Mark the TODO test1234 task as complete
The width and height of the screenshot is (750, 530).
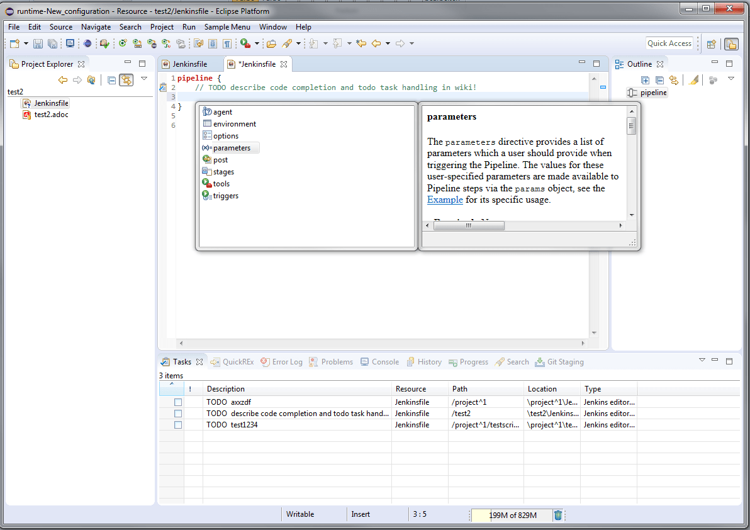click(x=178, y=424)
